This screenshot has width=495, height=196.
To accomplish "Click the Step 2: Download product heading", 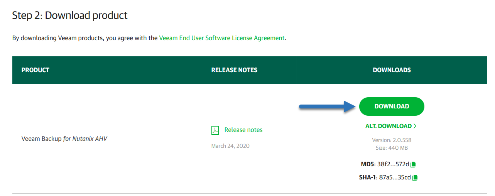I will pos(70,15).
